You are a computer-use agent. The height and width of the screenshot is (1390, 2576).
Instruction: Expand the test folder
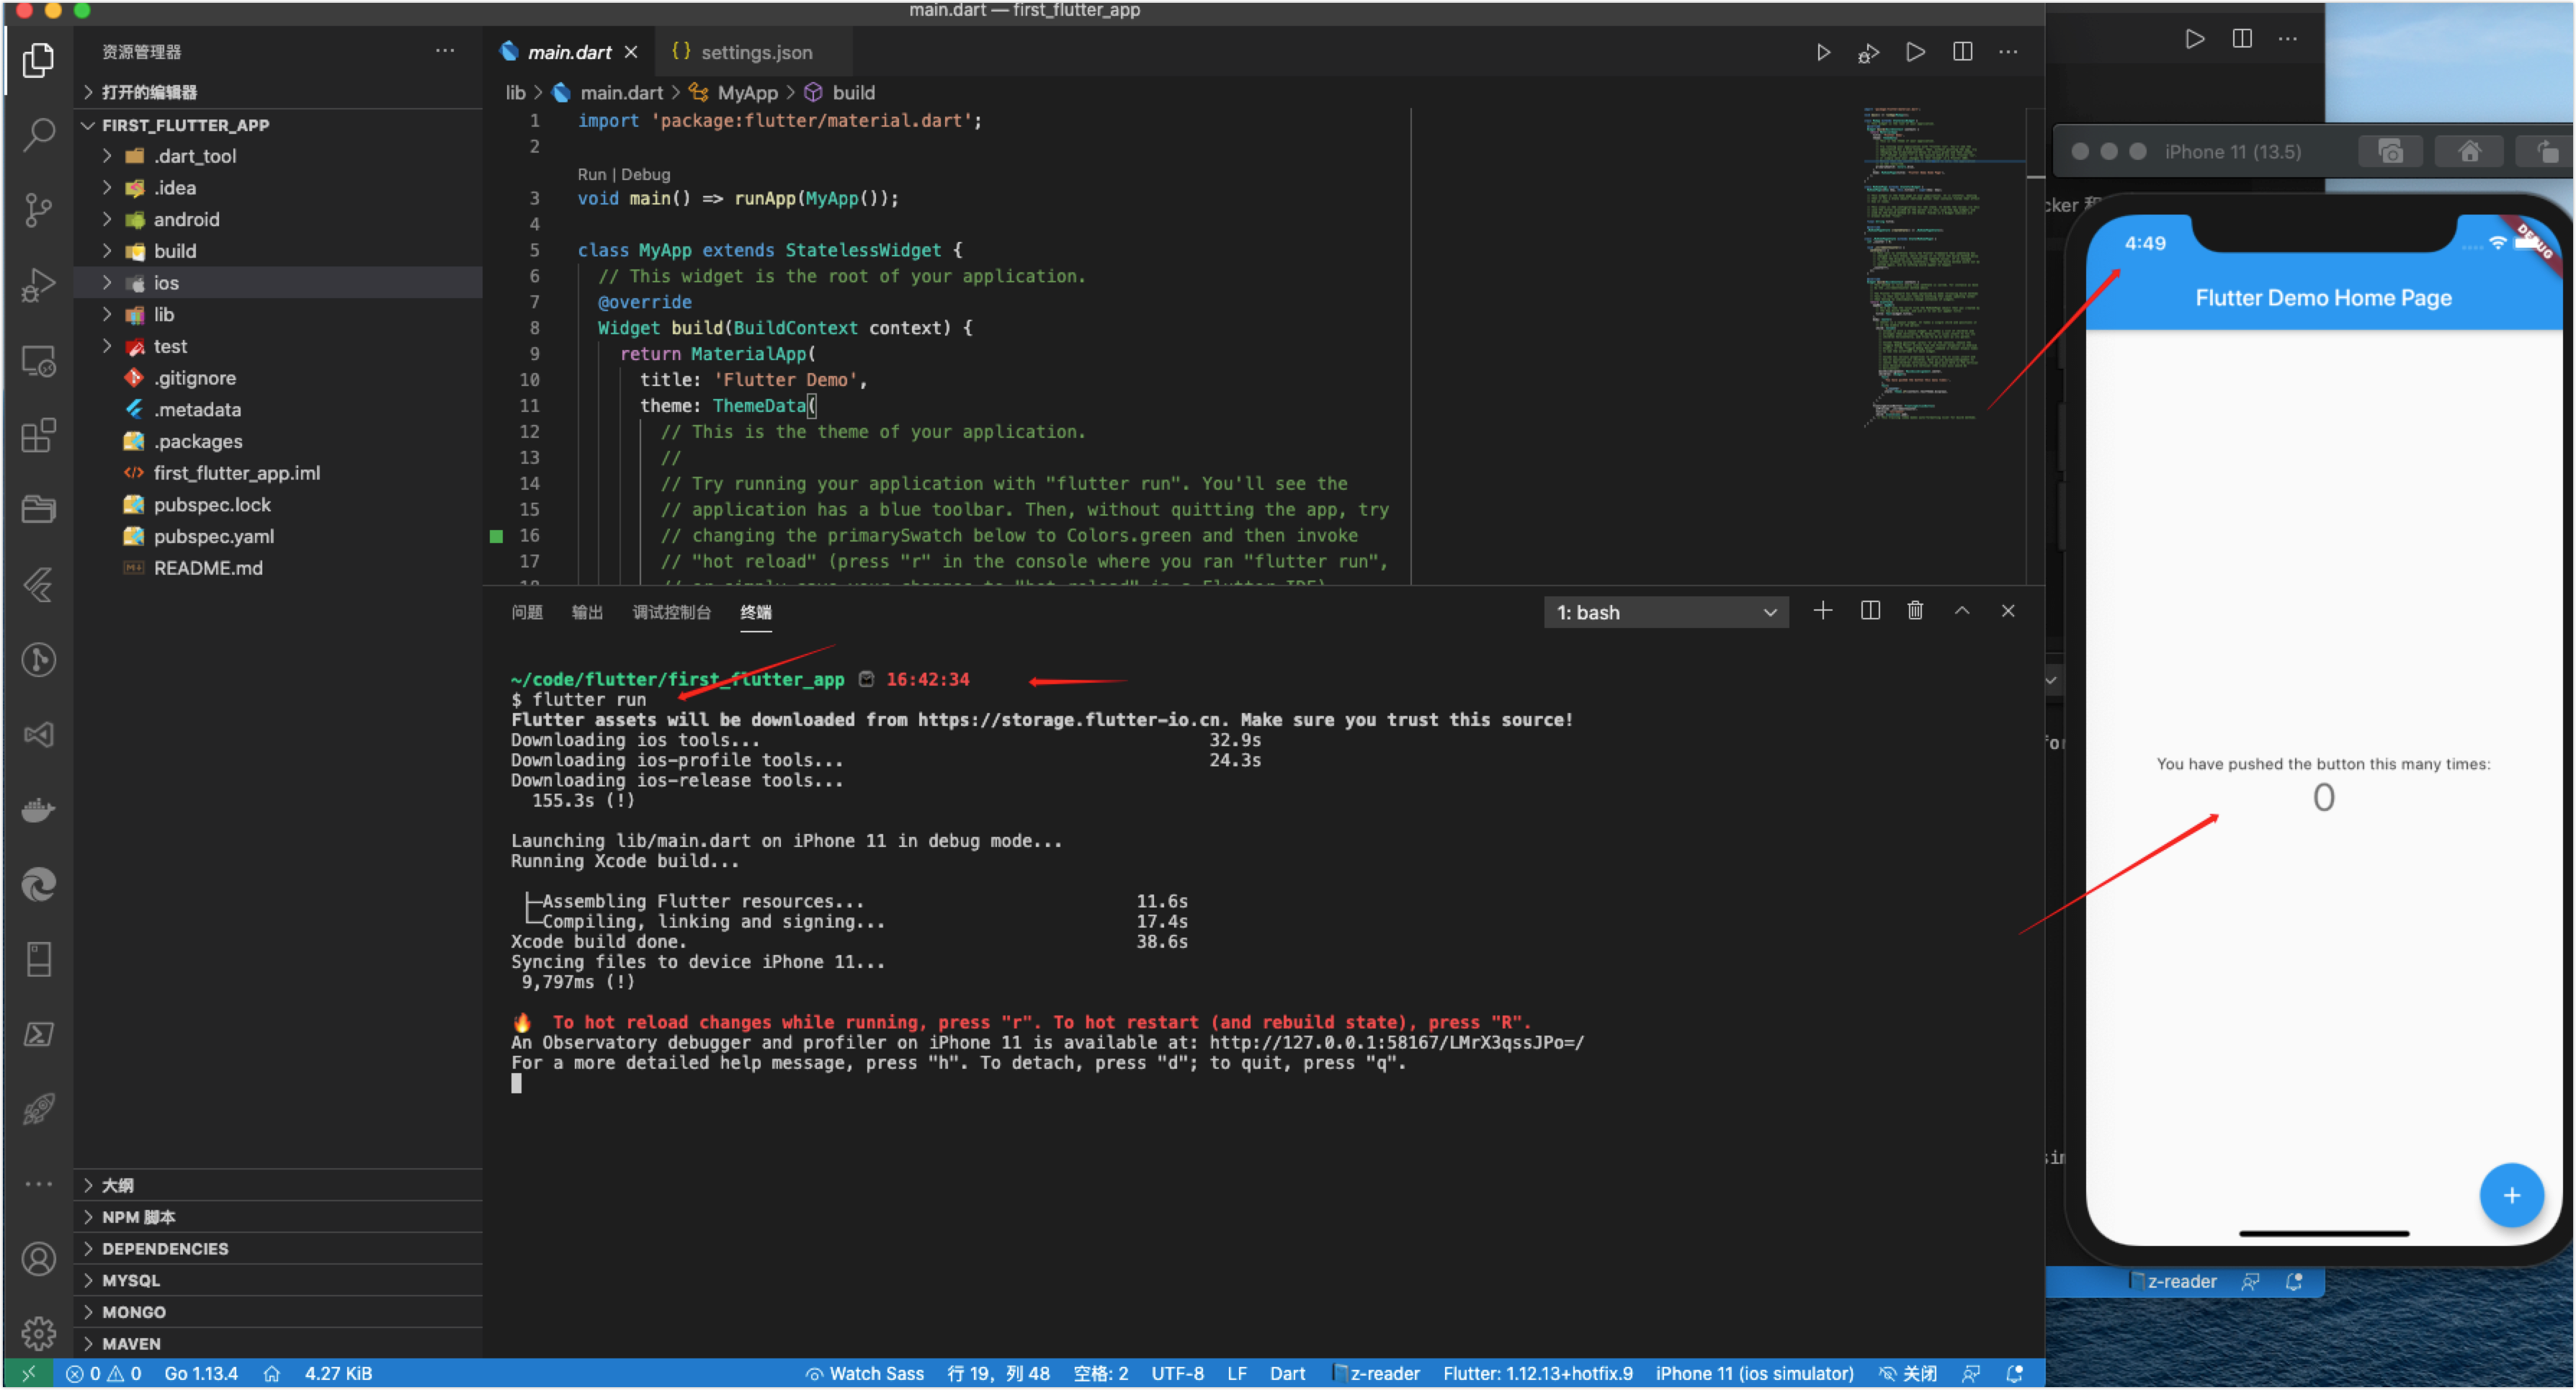click(x=278, y=346)
